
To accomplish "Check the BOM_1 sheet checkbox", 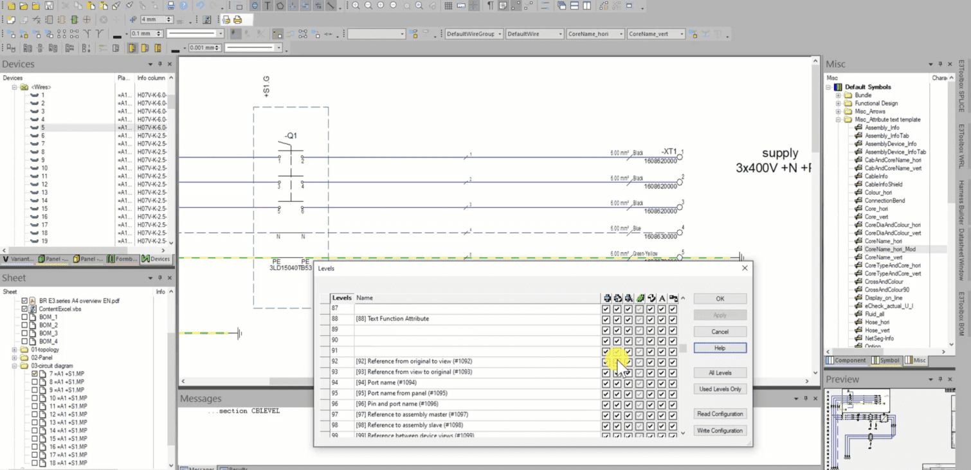I will pyautogui.click(x=24, y=317).
